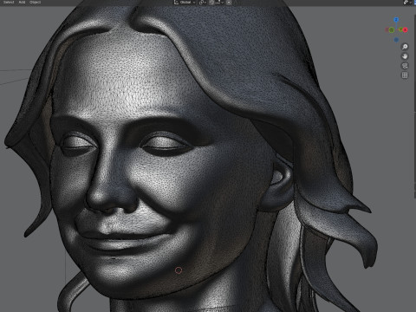Viewport: 416px width, 312px height.
Task: Toggle the camera view button
Action: tap(405, 66)
